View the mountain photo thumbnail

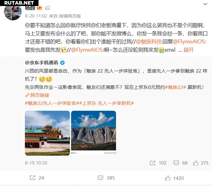[94, 133]
